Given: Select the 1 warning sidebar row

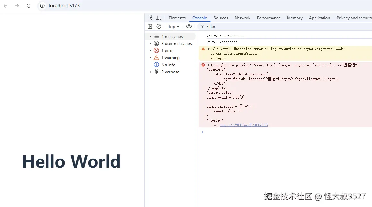Looking at the screenshot, I should click(x=170, y=58).
